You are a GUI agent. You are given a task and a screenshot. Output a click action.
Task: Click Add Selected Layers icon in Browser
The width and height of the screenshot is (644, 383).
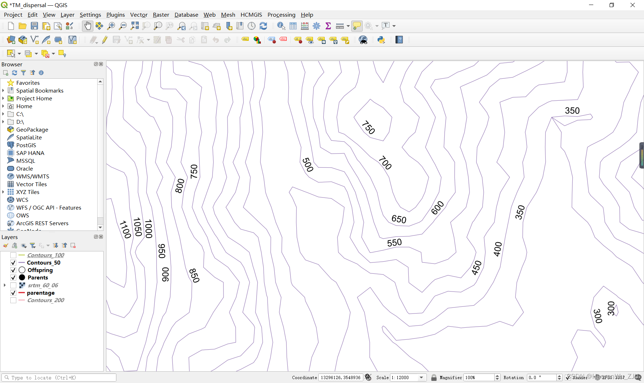(x=6, y=73)
